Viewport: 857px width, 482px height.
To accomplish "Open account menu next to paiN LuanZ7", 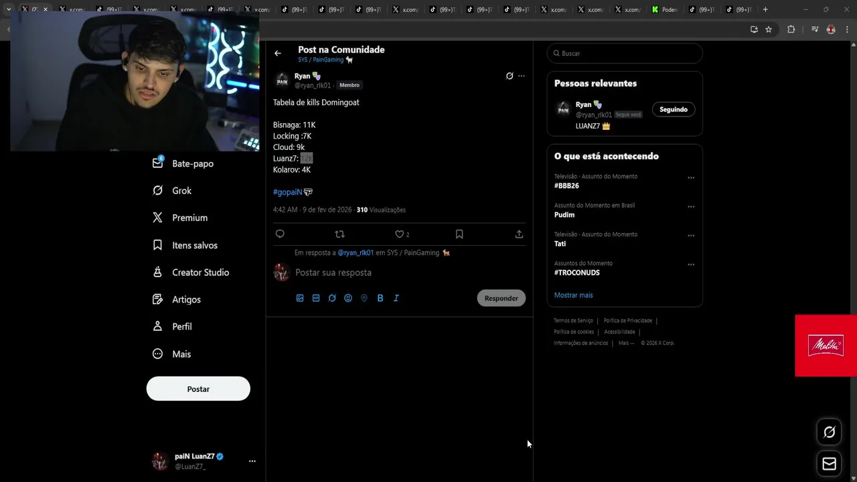I will click(252, 461).
